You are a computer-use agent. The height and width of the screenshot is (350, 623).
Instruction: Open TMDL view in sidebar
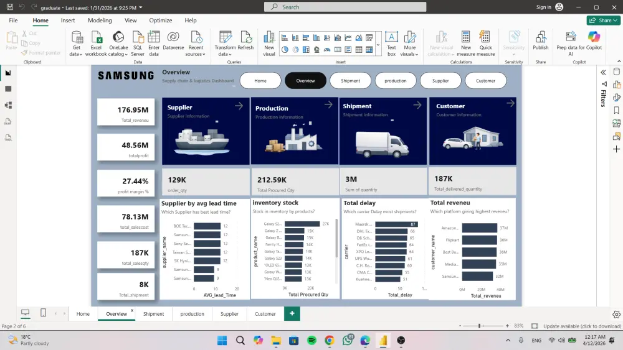pos(8,137)
